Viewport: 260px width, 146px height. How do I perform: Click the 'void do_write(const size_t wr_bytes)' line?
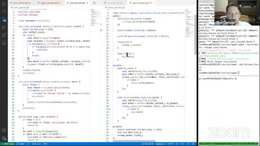(x=140, y=97)
